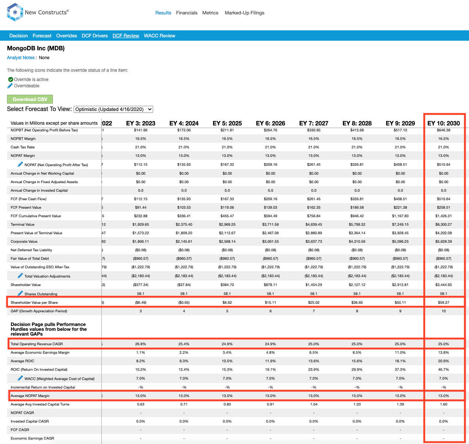
Task: Click the 'Net Deferred Tax Liability' row label
Action: [31, 250]
